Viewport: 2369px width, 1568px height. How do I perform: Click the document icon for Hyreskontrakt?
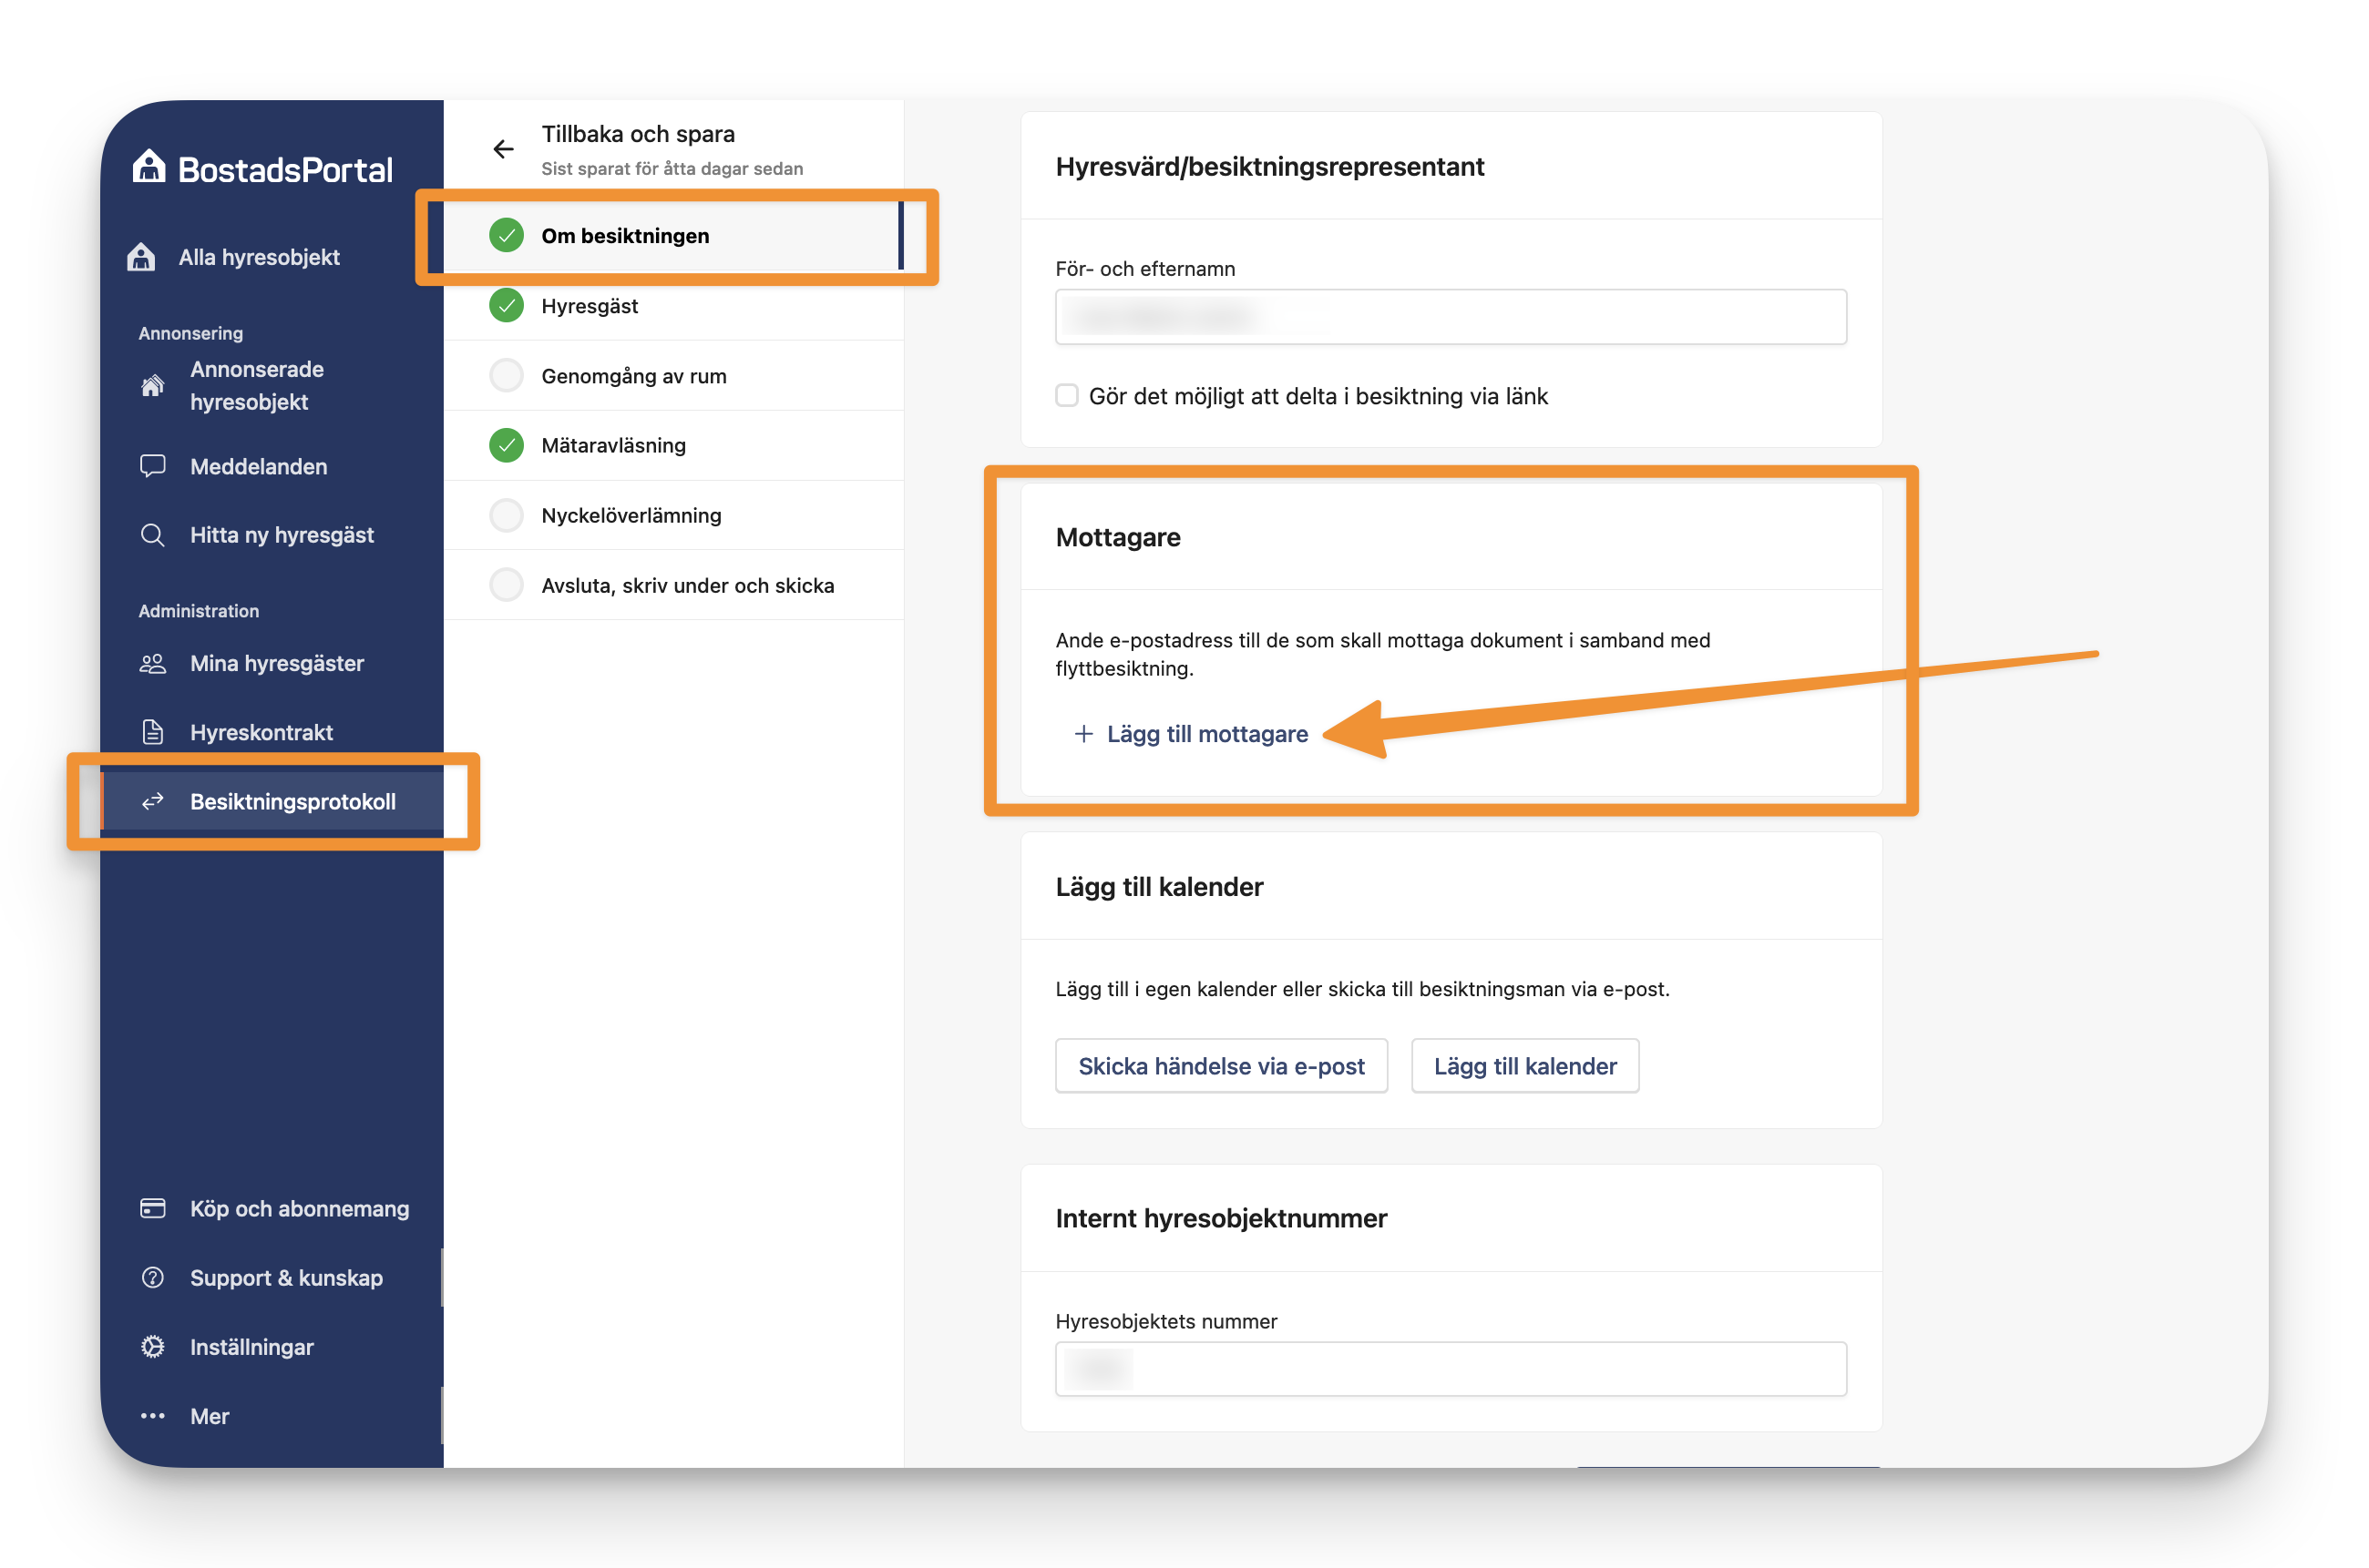(152, 732)
